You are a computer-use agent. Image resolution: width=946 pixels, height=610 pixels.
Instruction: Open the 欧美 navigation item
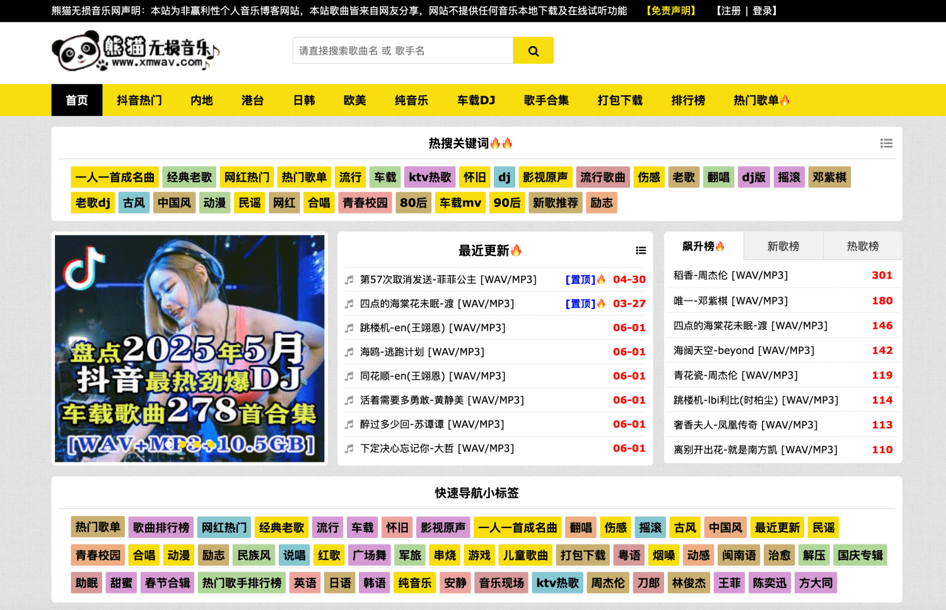tap(354, 100)
